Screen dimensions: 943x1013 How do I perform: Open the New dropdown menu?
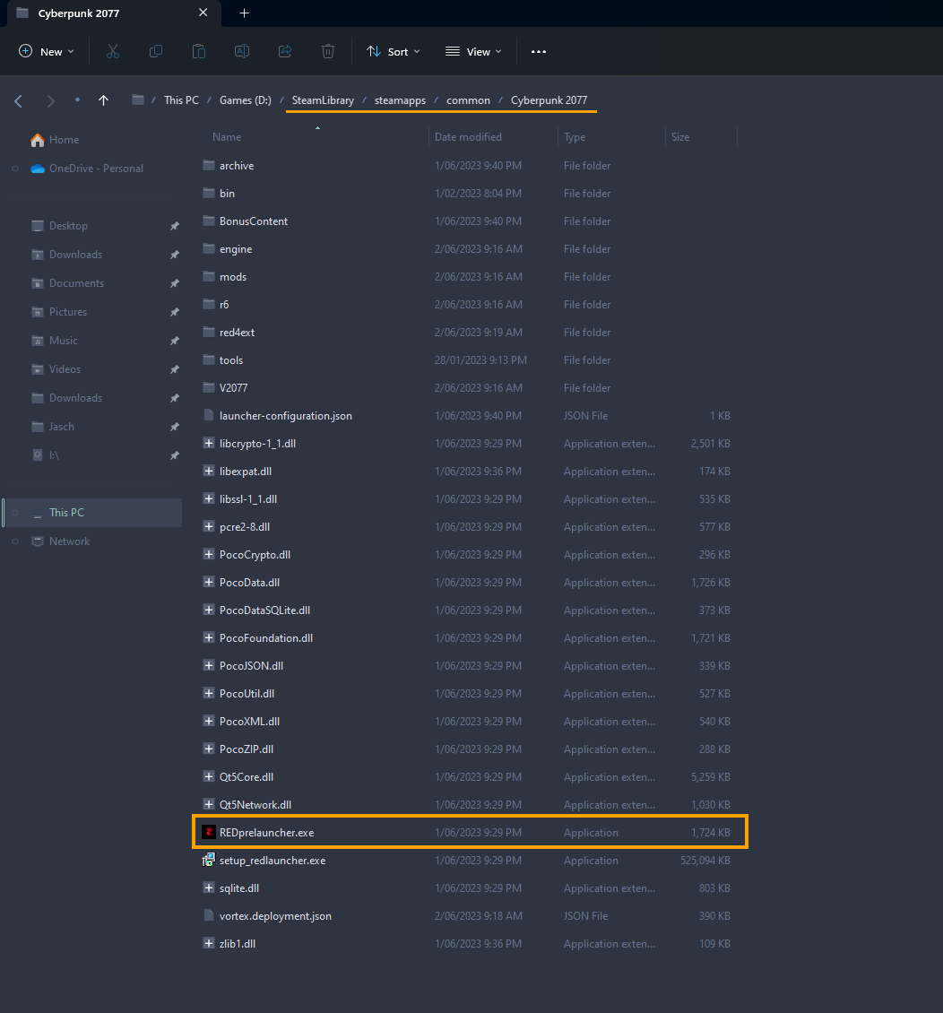47,52
